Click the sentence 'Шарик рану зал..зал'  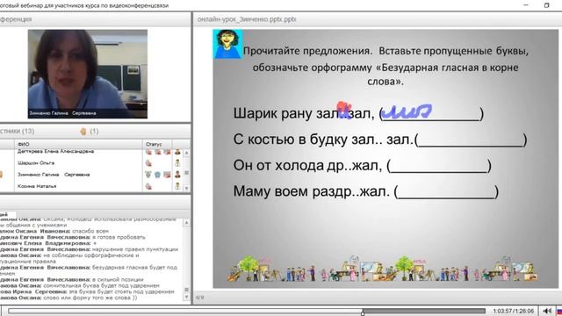304,113
